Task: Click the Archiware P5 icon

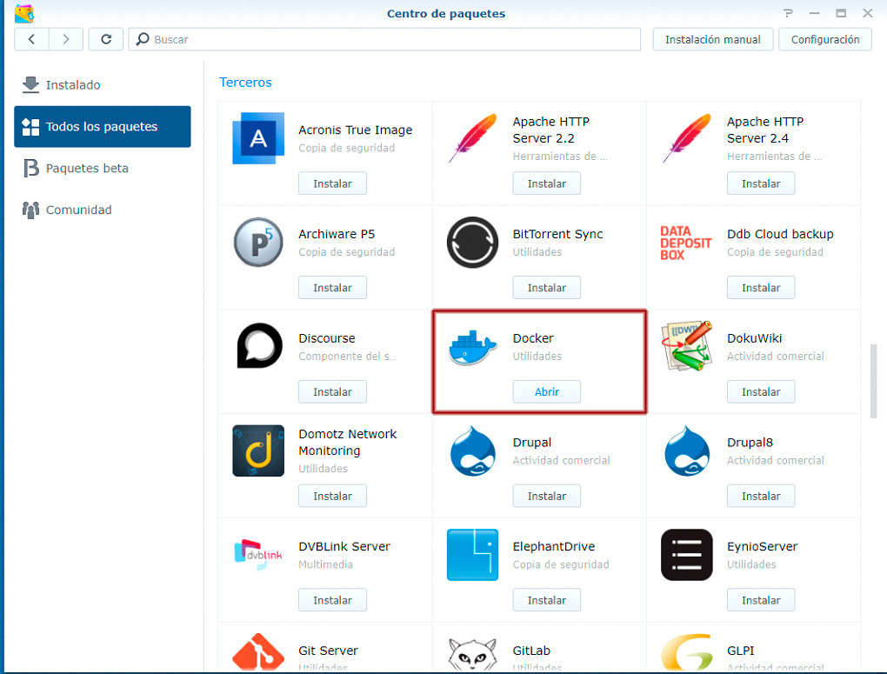Action: coord(258,243)
